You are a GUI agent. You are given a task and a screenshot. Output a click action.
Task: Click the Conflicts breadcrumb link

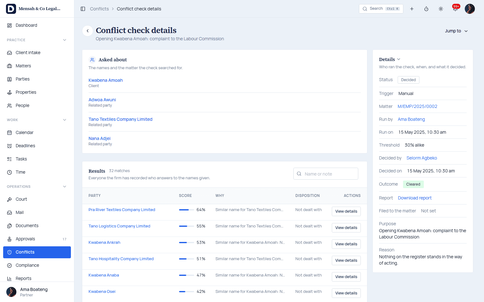pos(99,9)
